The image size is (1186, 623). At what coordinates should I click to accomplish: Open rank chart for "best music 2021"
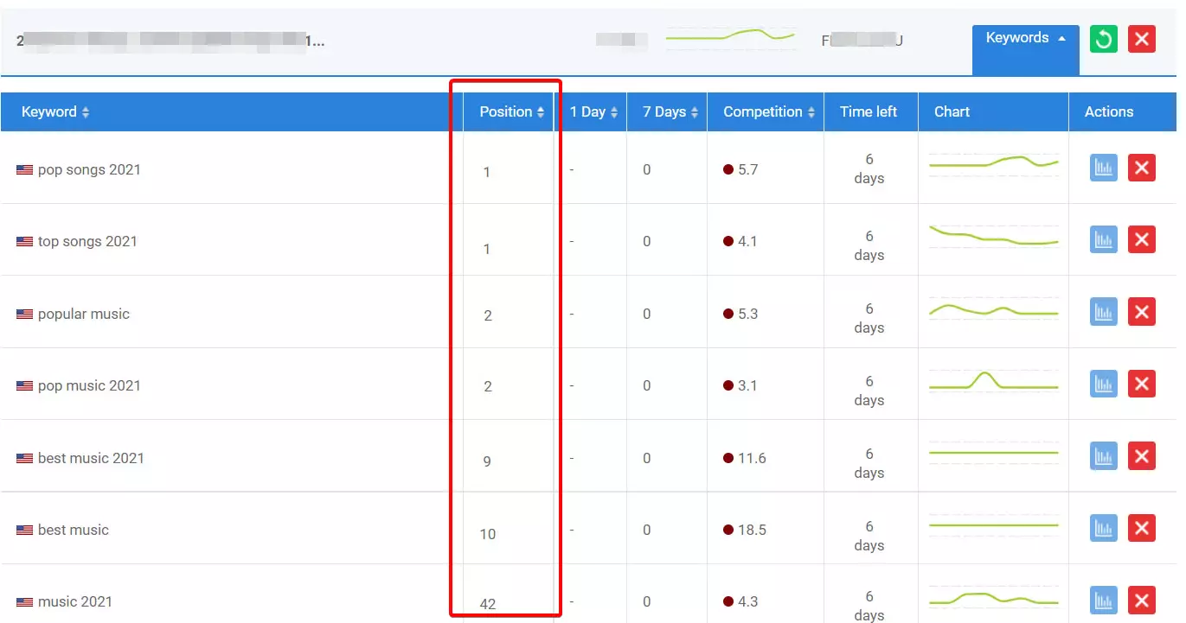1103,455
